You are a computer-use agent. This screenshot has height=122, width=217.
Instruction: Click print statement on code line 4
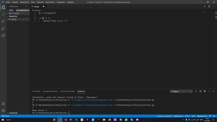(56, 21)
